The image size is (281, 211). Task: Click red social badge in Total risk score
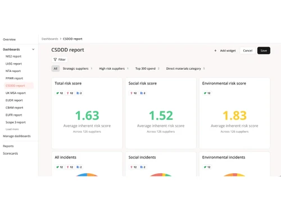(x=70, y=93)
